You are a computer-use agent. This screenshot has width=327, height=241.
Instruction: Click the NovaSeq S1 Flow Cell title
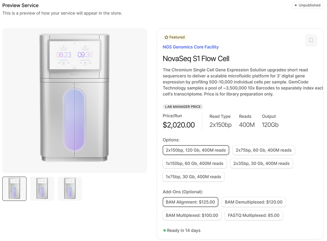click(196, 59)
